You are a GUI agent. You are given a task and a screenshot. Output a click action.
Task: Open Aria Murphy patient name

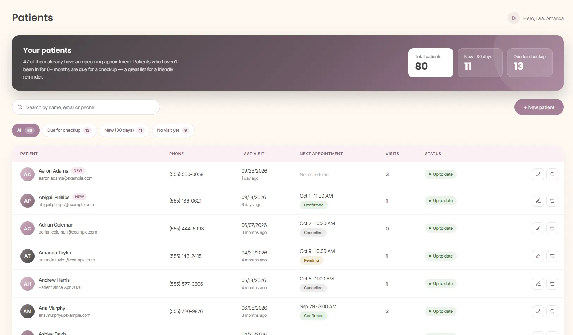click(x=52, y=308)
